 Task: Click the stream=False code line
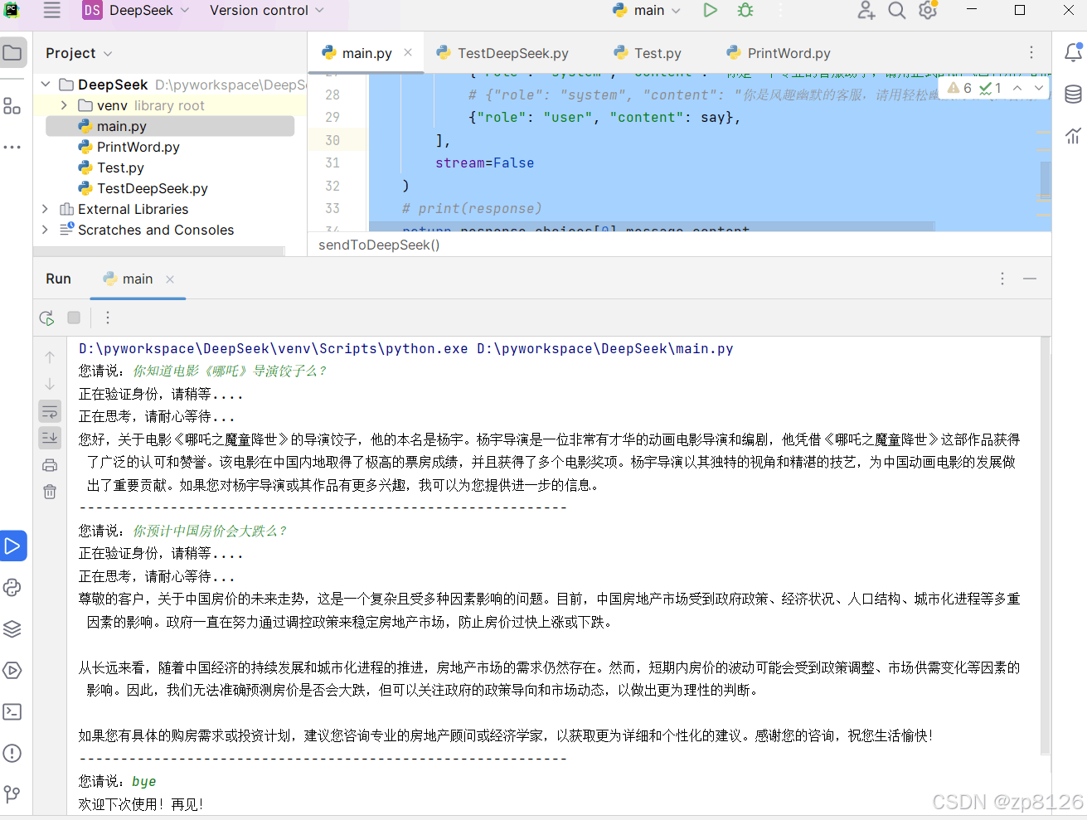click(x=485, y=163)
